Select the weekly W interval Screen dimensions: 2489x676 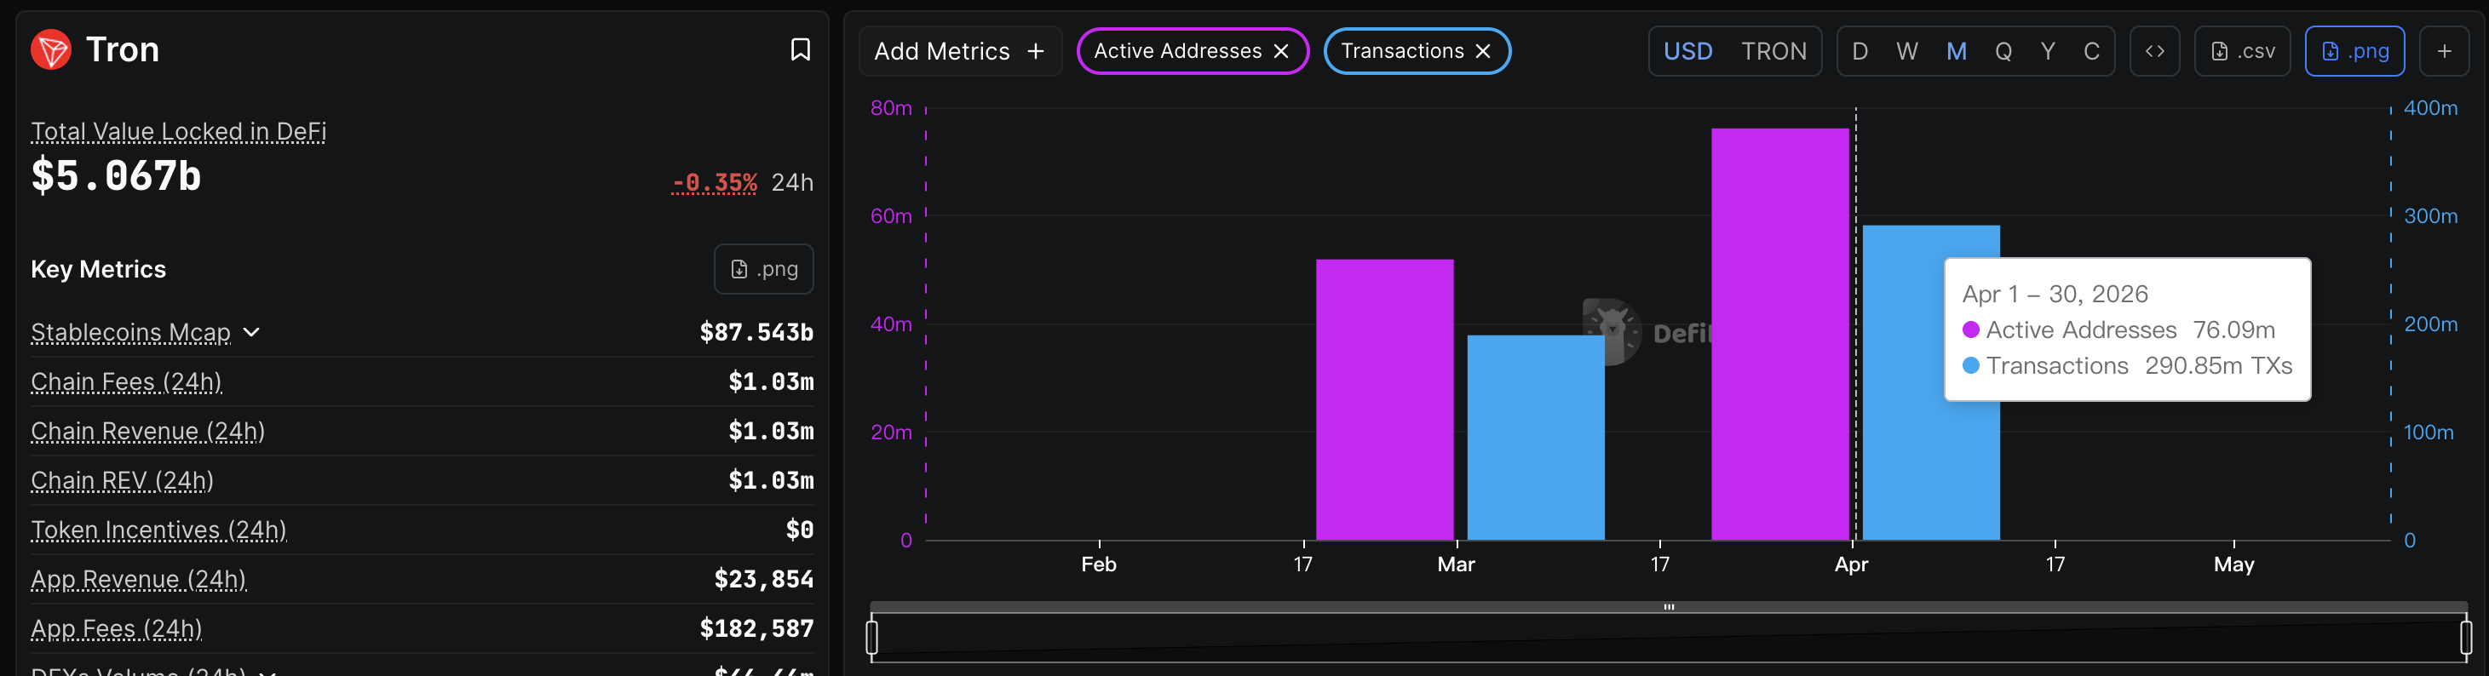pos(1906,51)
